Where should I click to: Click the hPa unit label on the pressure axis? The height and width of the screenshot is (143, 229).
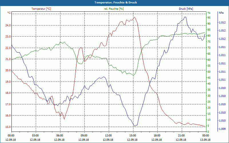point(221,13)
